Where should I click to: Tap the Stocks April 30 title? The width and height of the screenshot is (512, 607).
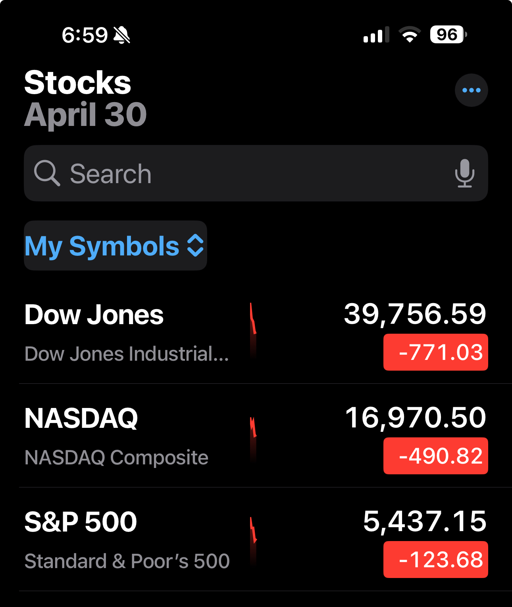(85, 98)
